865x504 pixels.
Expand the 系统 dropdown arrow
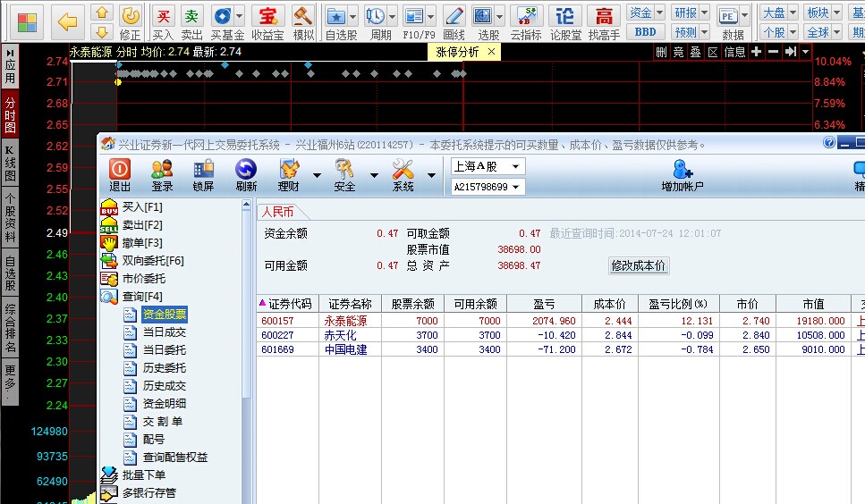(431, 175)
